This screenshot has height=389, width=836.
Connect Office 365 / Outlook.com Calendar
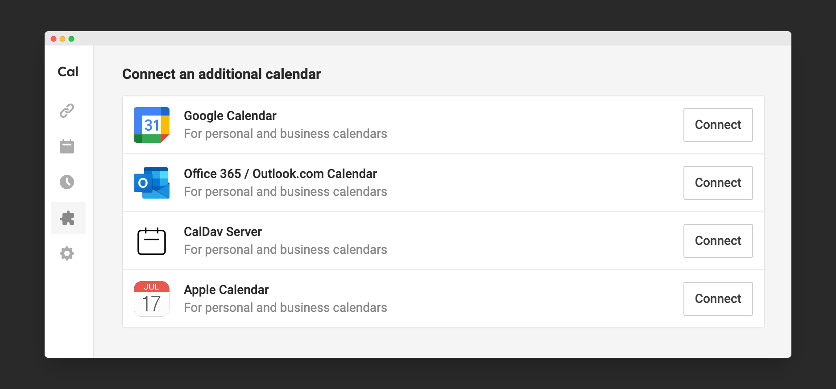(718, 183)
